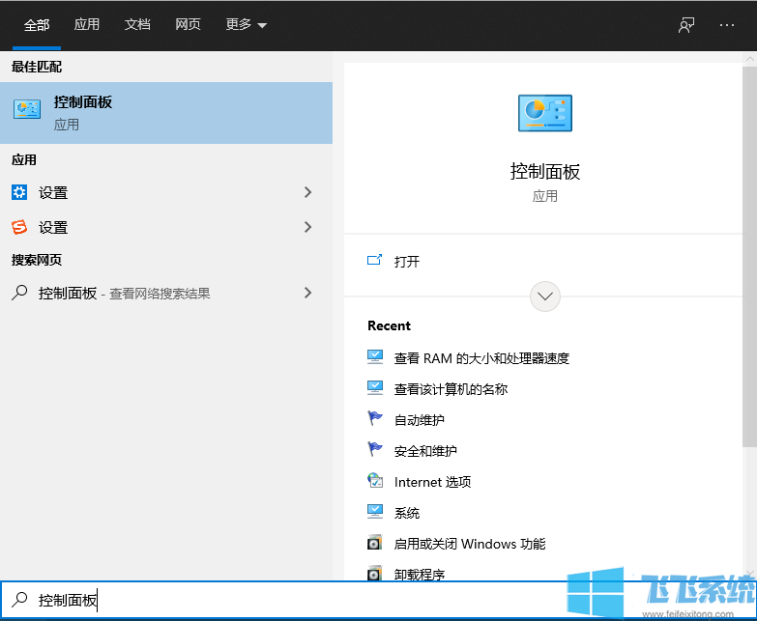Expand the 更多 dropdown filter

tap(246, 25)
